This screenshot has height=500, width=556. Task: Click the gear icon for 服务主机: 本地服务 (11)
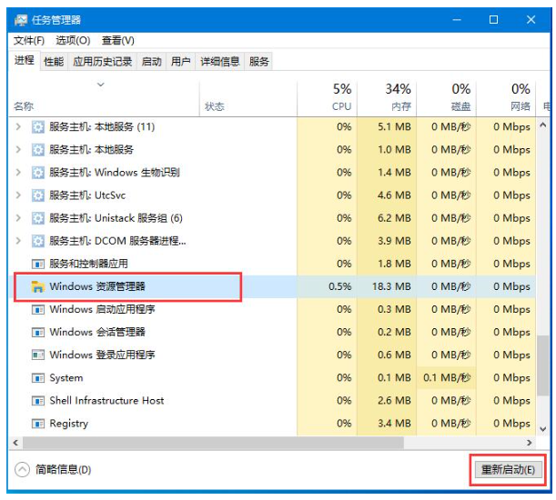[38, 126]
